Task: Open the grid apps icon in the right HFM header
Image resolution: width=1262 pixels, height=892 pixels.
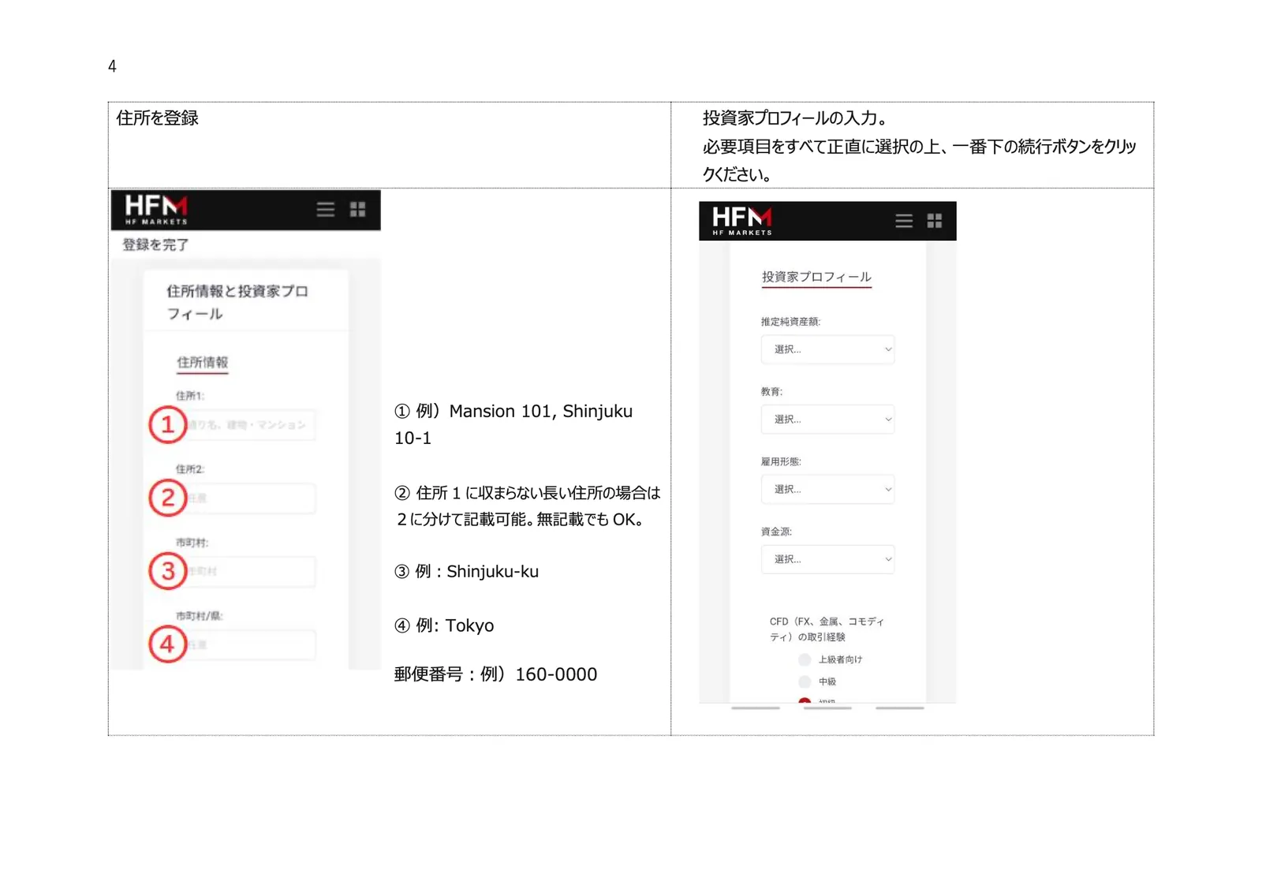Action: [x=935, y=221]
